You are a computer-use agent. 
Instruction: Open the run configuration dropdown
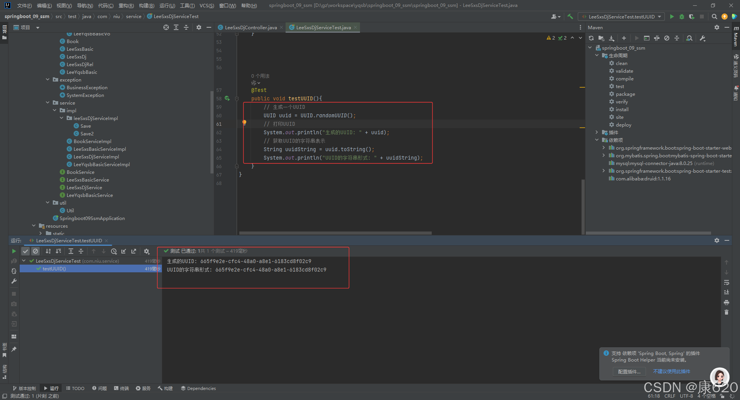tap(621, 17)
